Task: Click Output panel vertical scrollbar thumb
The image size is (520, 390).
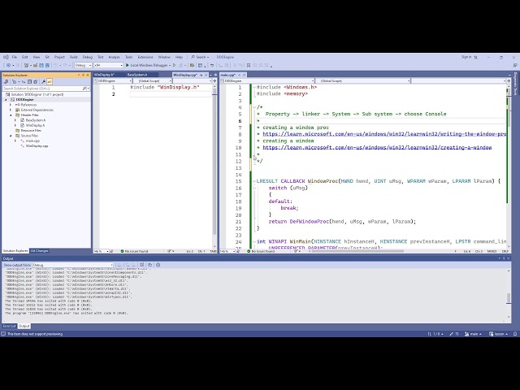Action: 509,298
